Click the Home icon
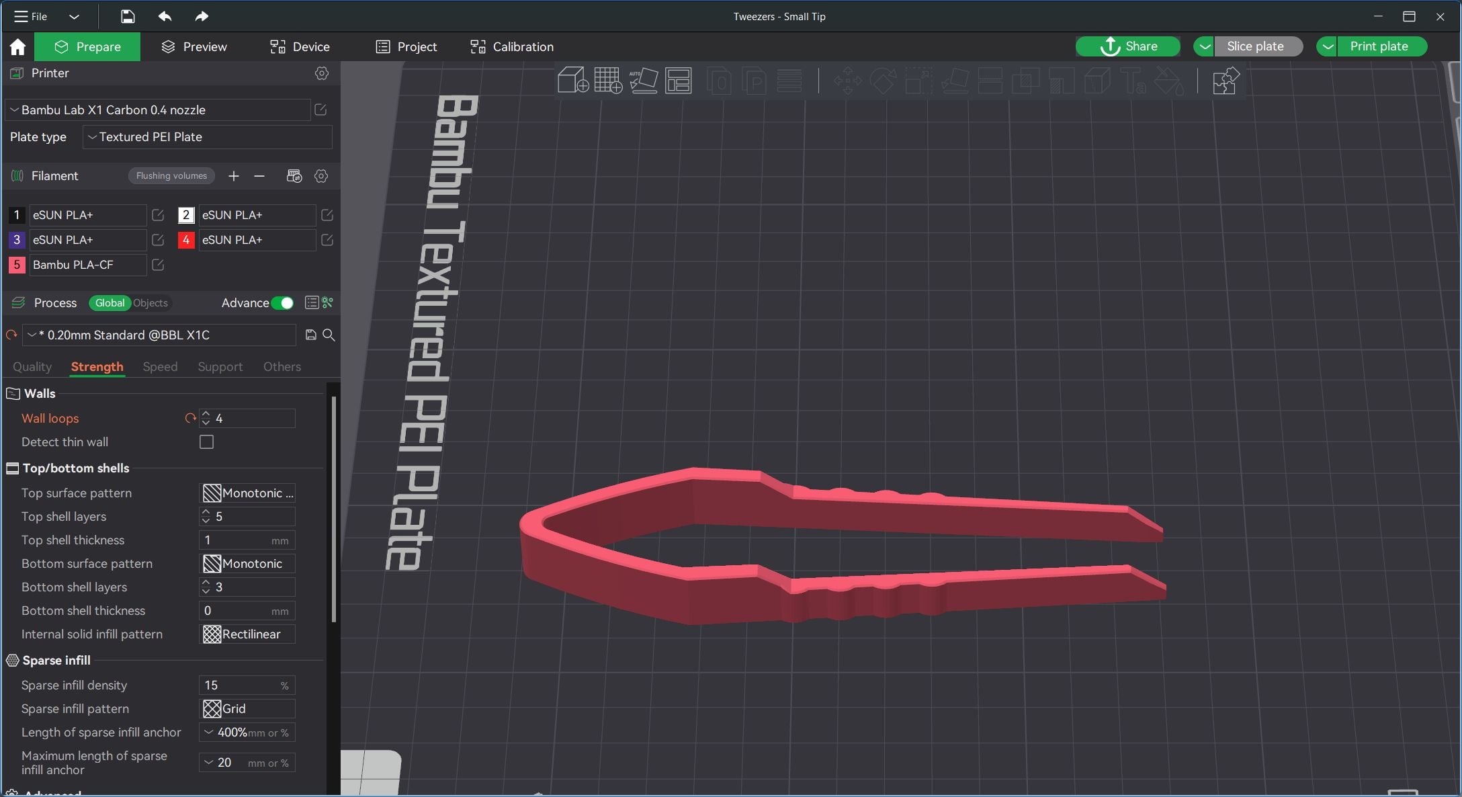Viewport: 1462px width, 797px height. pos(17,46)
